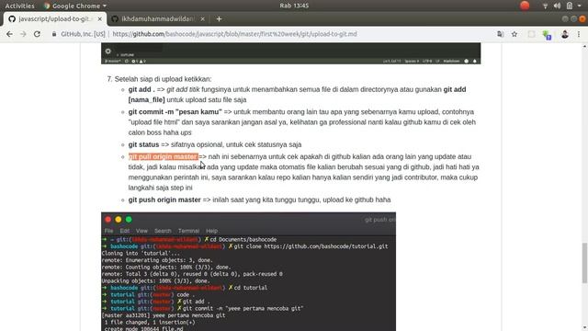Image resolution: width=588 pixels, height=331 pixels.
Task: Open the terminal screenshot image
Action: pos(248,272)
